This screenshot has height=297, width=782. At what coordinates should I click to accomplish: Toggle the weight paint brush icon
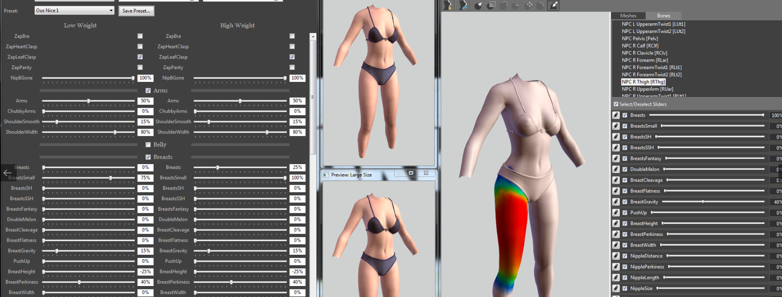[x=554, y=5]
